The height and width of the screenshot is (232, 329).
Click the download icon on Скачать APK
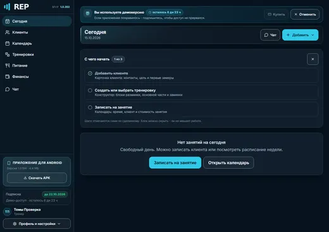[25, 178]
